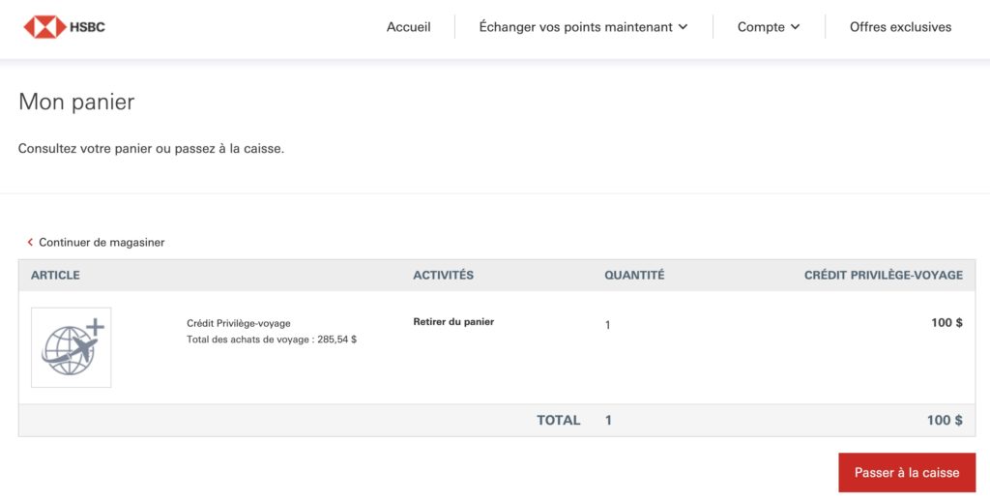Click the red back chevron beside Continuer de magasiner
Viewport: 990px width, 502px height.
coord(30,243)
